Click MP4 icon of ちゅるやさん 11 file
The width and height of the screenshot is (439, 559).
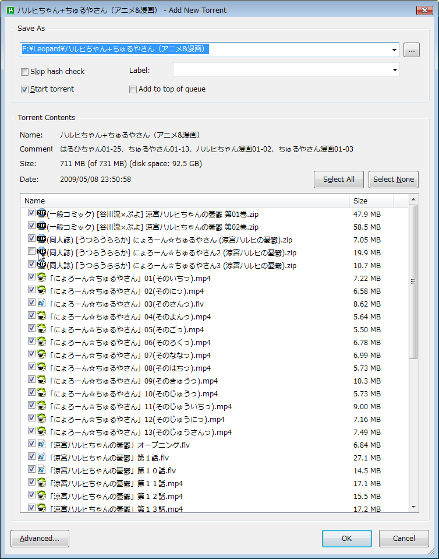tap(41, 406)
